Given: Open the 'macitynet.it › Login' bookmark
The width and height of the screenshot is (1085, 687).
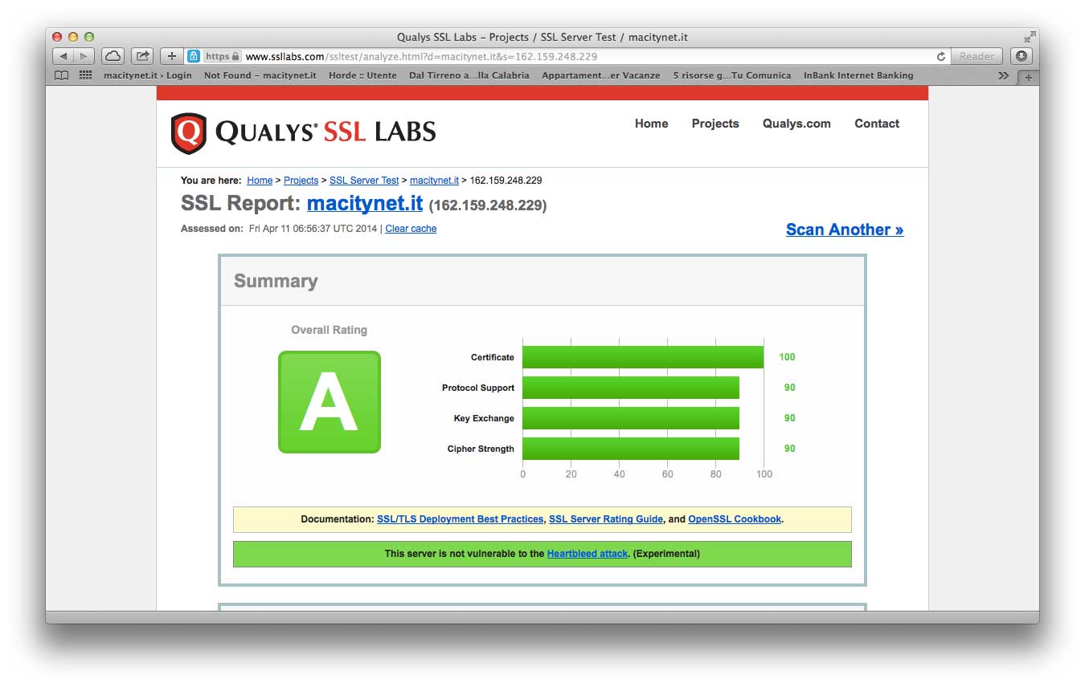Looking at the screenshot, I should pyautogui.click(x=148, y=75).
